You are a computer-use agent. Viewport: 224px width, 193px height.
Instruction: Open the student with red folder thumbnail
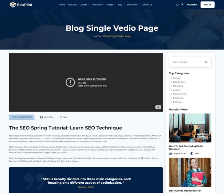click(x=190, y=172)
